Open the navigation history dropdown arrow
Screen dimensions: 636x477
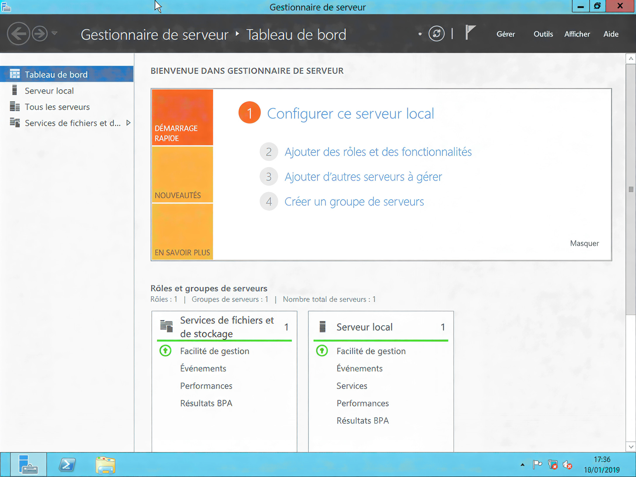click(54, 33)
